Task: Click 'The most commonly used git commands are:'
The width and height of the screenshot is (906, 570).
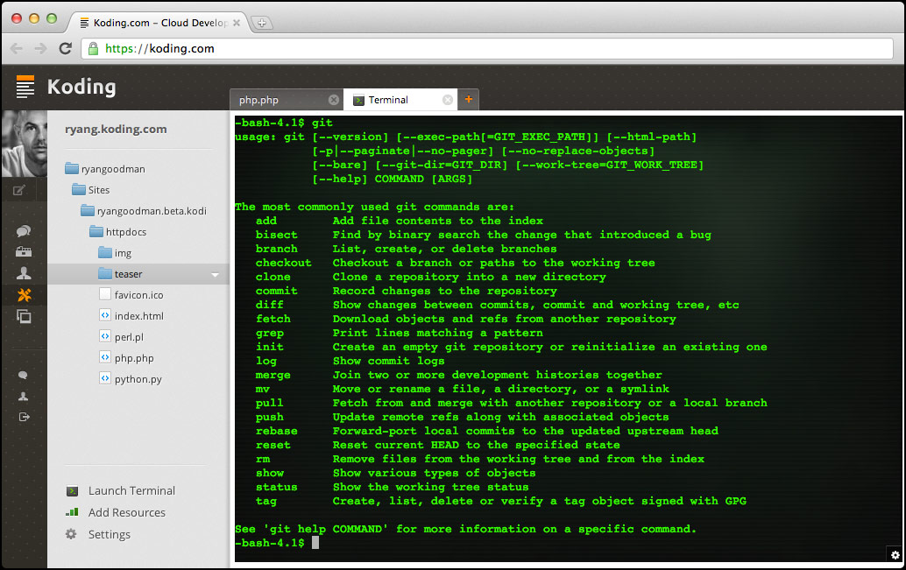Action: click(374, 207)
